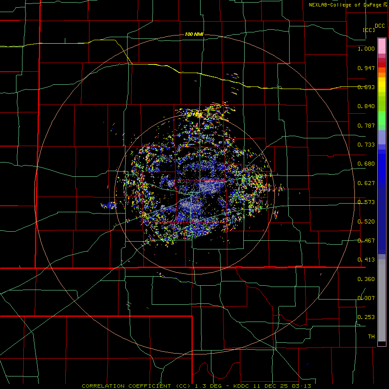Pick the dark navy color bar segment
The width and height of the screenshot is (389, 389).
click(x=382, y=221)
